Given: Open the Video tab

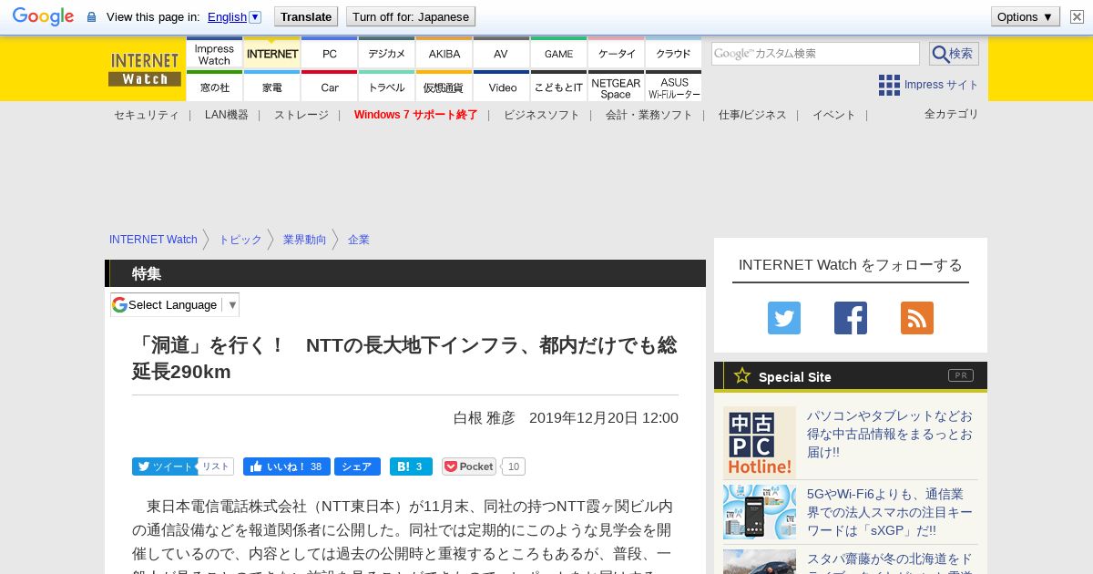Looking at the screenshot, I should click(x=501, y=87).
